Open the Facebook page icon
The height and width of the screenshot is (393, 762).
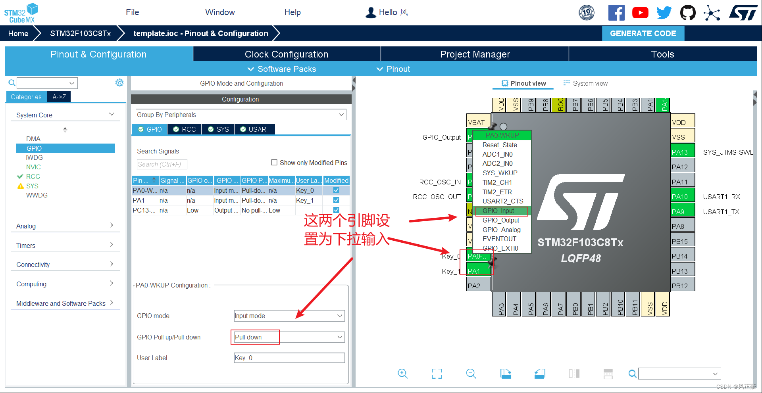coord(616,13)
